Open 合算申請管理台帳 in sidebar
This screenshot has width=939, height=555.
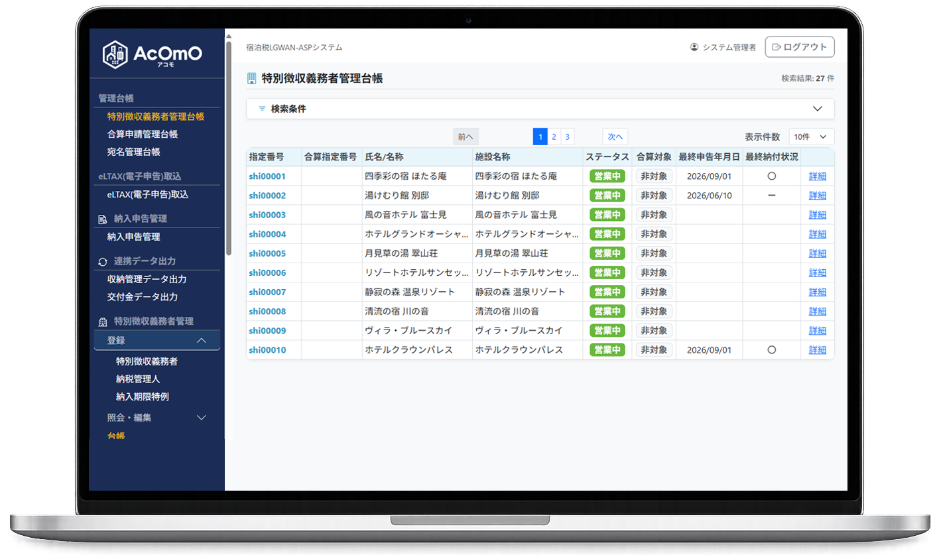[x=143, y=134]
